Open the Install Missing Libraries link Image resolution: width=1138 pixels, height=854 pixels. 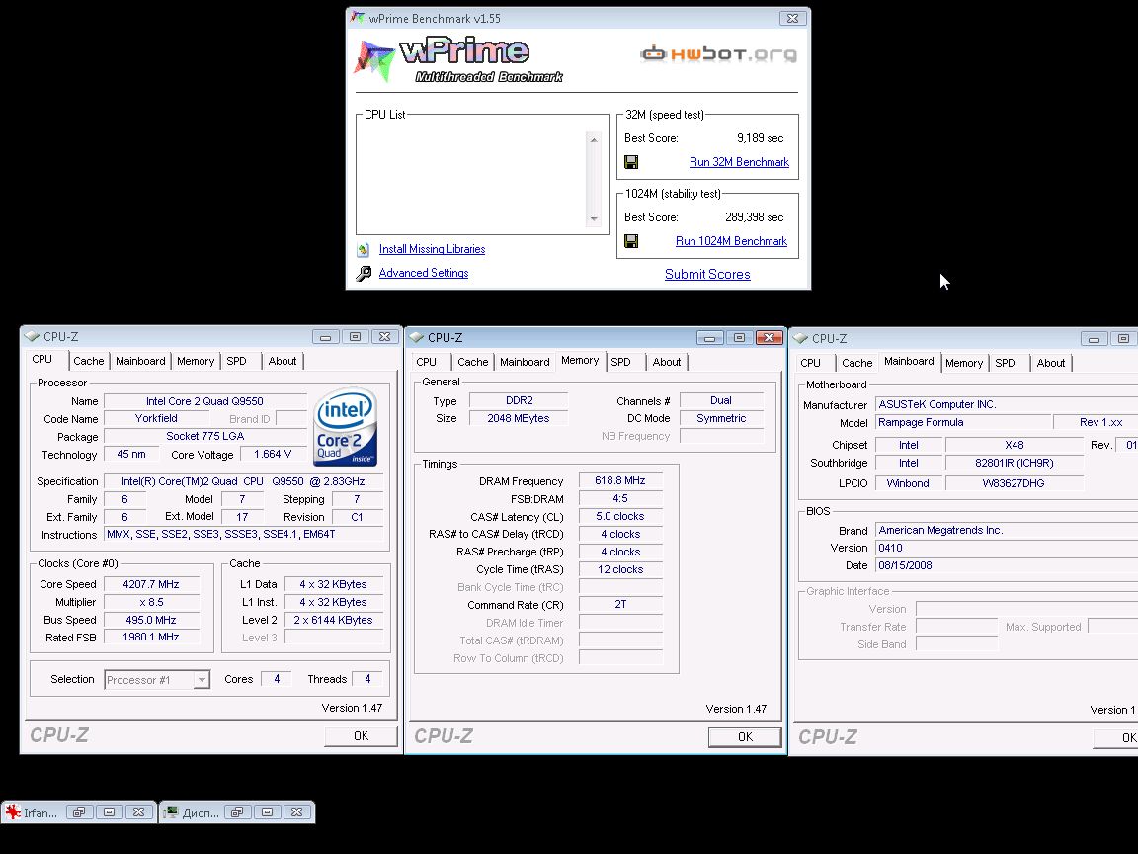(432, 249)
